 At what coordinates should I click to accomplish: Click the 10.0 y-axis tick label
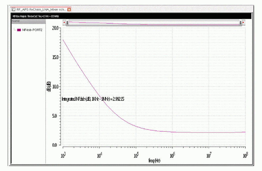55,87
